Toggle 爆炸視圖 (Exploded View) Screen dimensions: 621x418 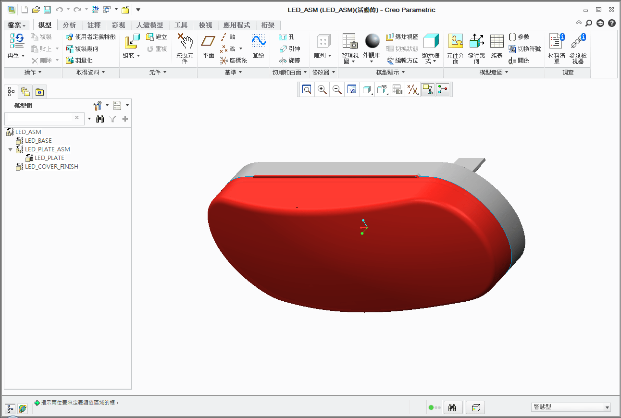tap(402, 37)
